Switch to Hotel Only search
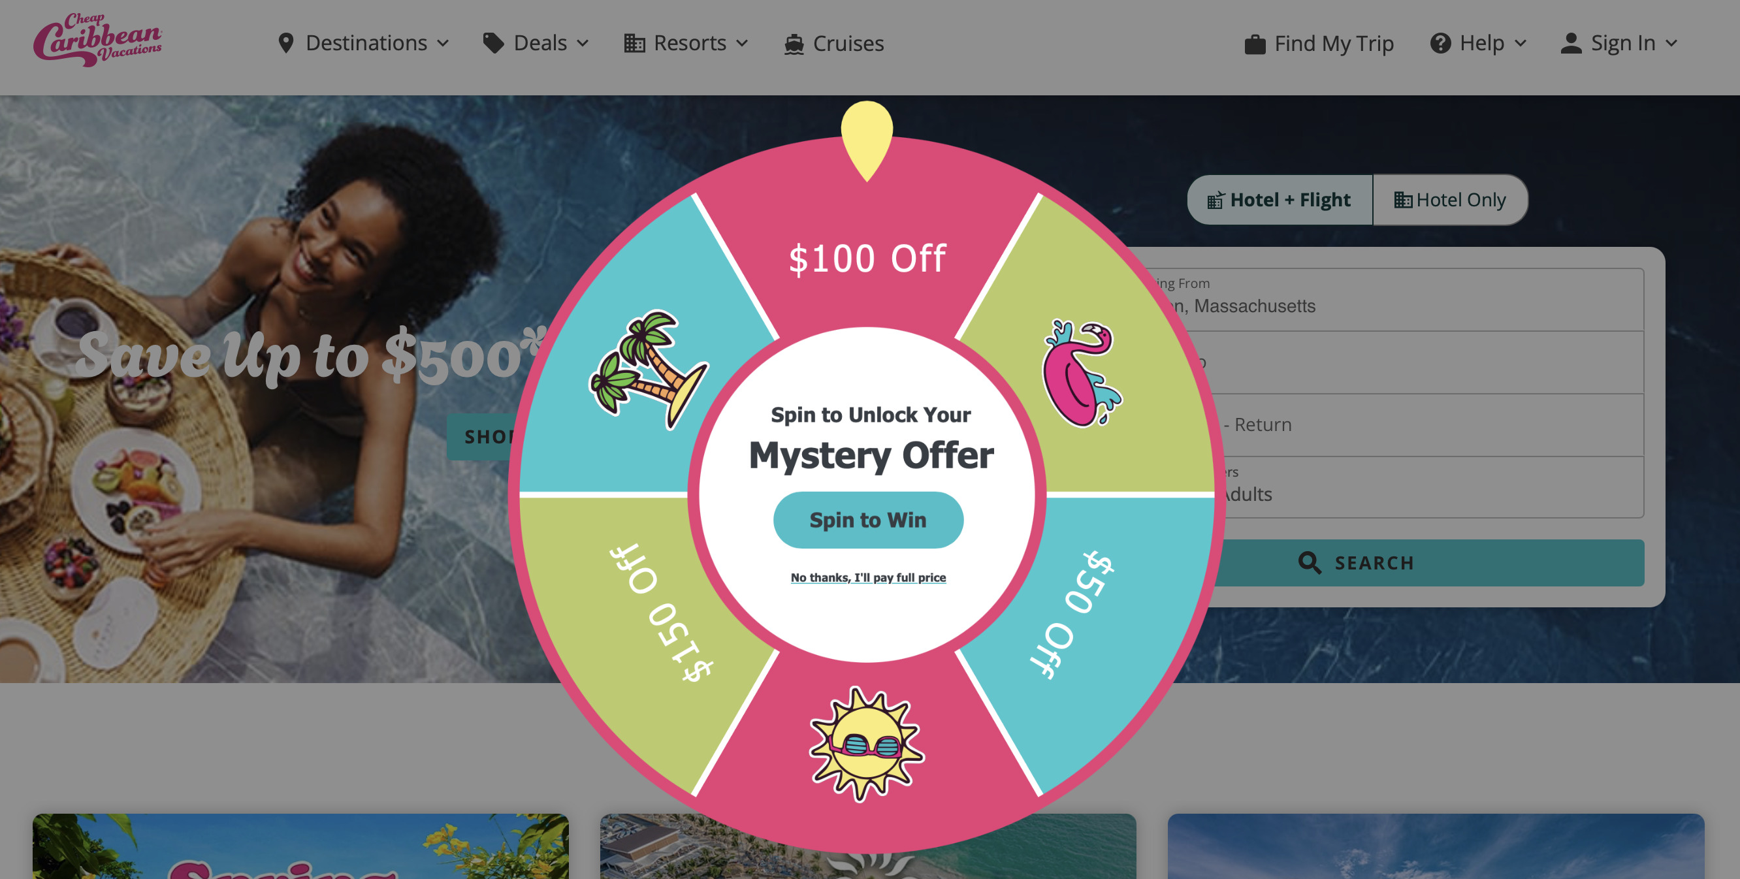Screen dimensions: 1740x879 pyautogui.click(x=1450, y=200)
